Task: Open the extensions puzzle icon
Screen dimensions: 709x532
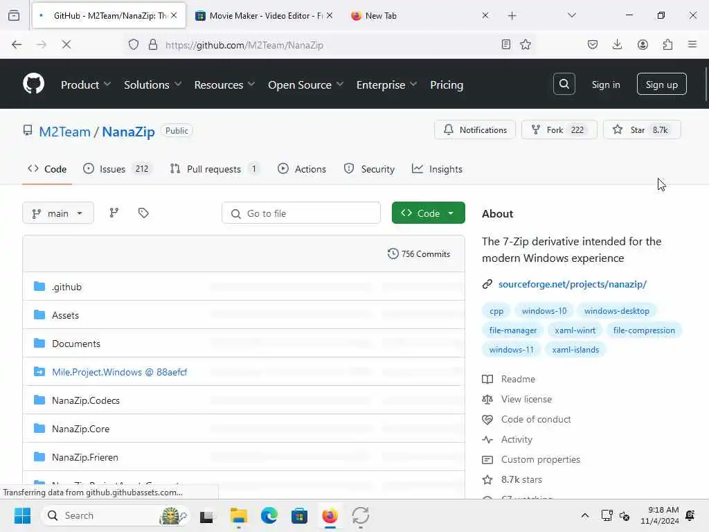Action: click(667, 44)
